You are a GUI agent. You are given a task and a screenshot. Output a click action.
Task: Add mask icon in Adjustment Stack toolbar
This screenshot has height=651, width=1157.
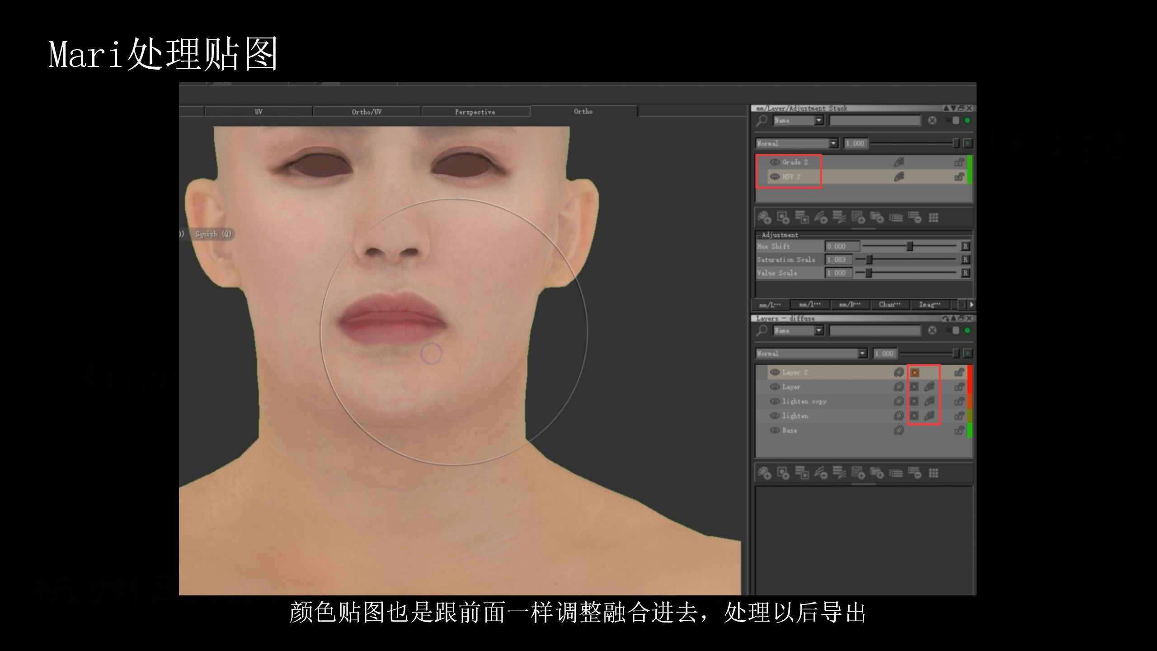pyautogui.click(x=783, y=218)
